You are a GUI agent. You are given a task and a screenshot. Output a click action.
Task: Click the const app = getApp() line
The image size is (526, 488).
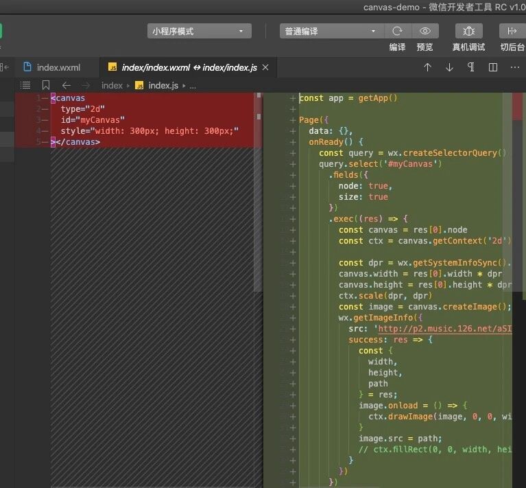click(x=348, y=98)
